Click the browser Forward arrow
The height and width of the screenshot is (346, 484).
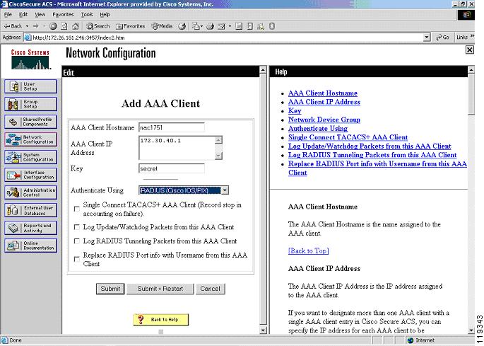[36, 26]
